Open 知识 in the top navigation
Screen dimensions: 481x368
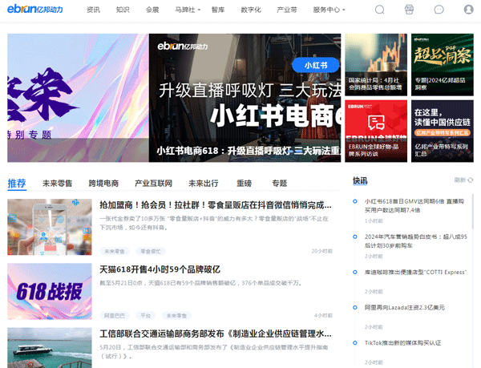[123, 10]
